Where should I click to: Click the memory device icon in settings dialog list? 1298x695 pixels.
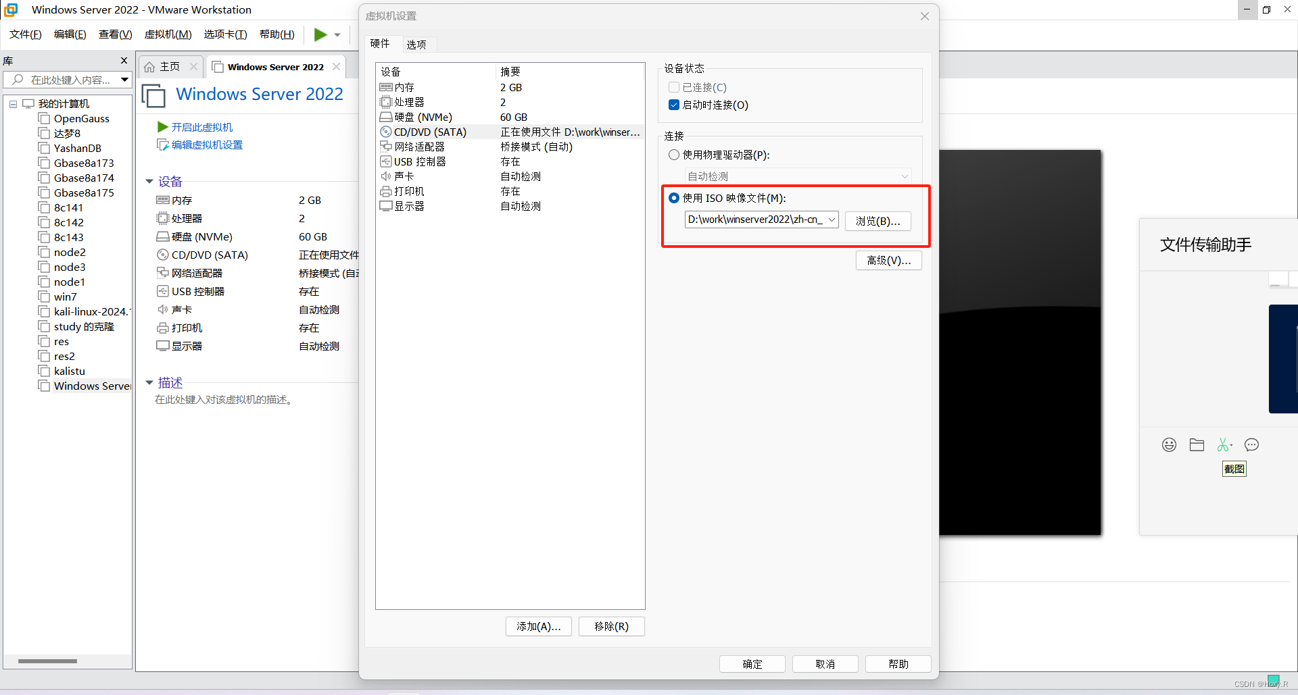(x=385, y=87)
